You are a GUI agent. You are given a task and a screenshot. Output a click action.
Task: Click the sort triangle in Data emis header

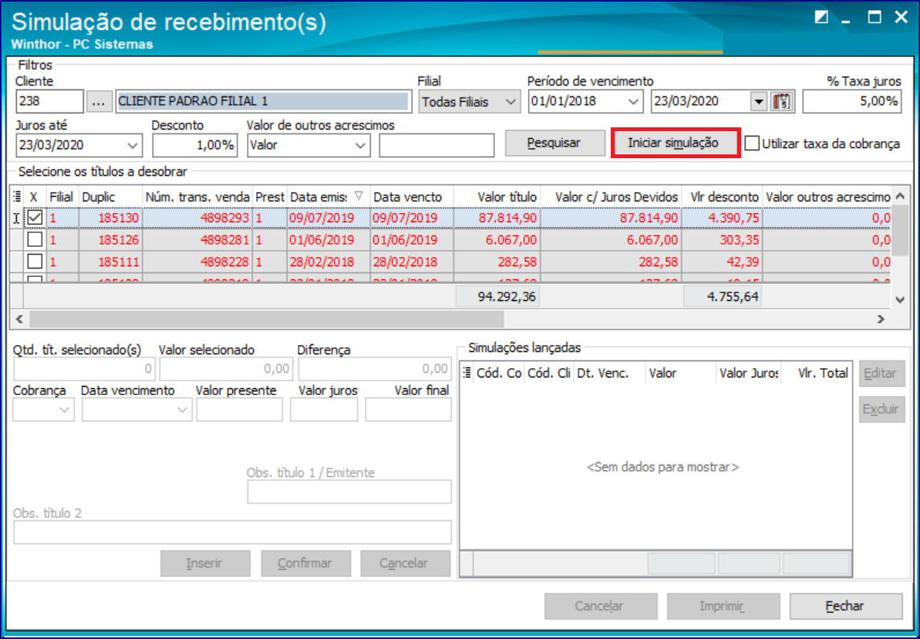tap(359, 196)
